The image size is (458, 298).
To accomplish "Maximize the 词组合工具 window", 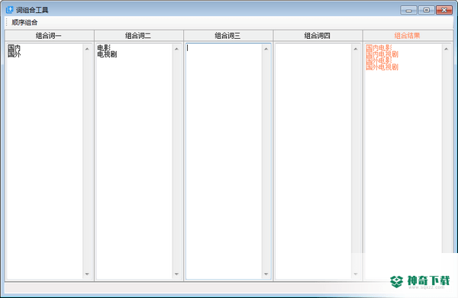I will [427, 10].
